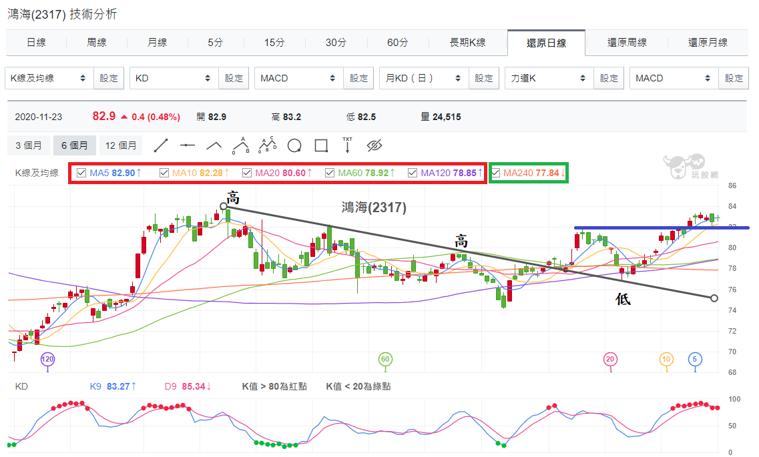This screenshot has height=457, width=759.
Task: Switch to the 日線 tab
Action: point(36,43)
